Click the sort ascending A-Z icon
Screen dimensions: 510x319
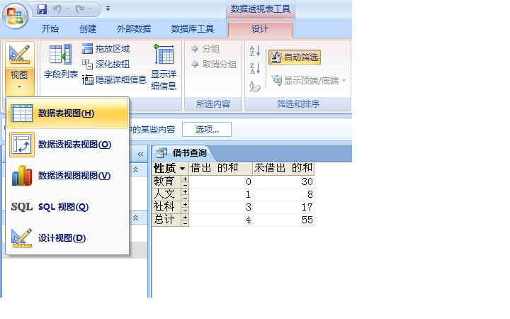pyautogui.click(x=255, y=51)
